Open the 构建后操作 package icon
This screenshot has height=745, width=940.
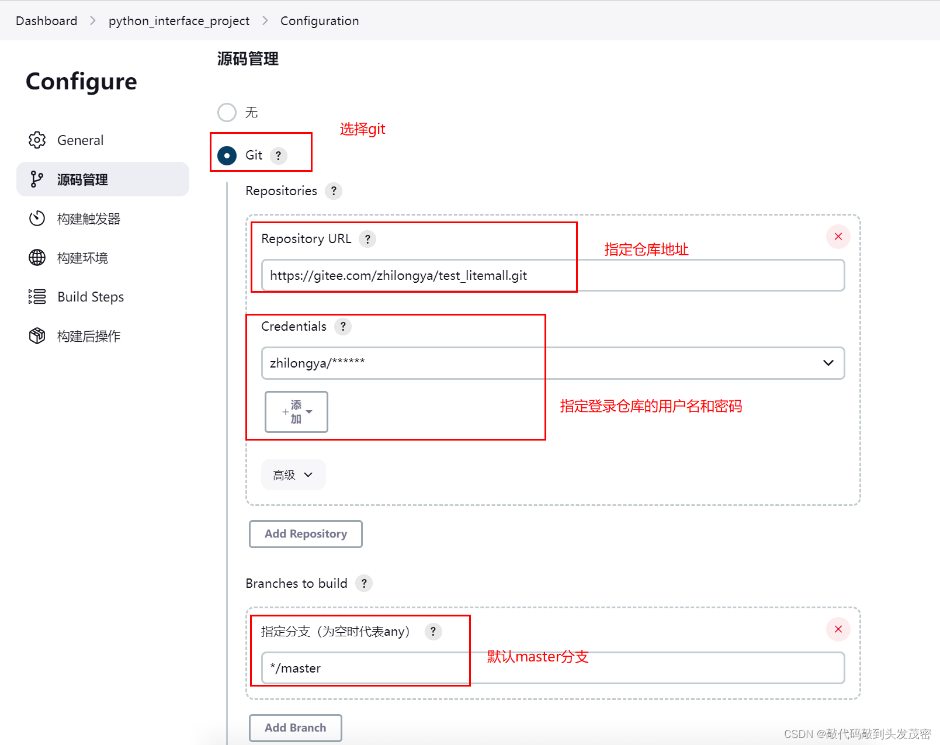coord(37,336)
